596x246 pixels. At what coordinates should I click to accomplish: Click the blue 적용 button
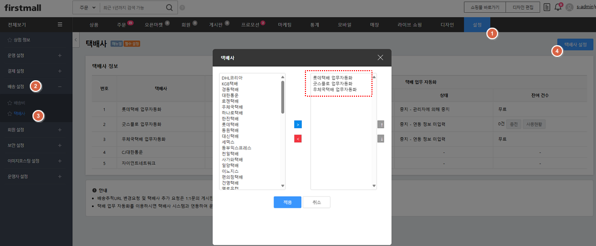(x=287, y=202)
